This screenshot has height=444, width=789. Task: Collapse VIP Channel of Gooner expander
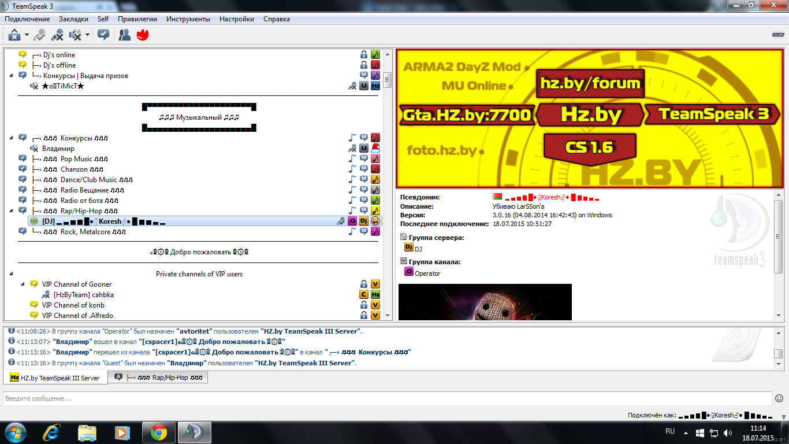(x=22, y=284)
